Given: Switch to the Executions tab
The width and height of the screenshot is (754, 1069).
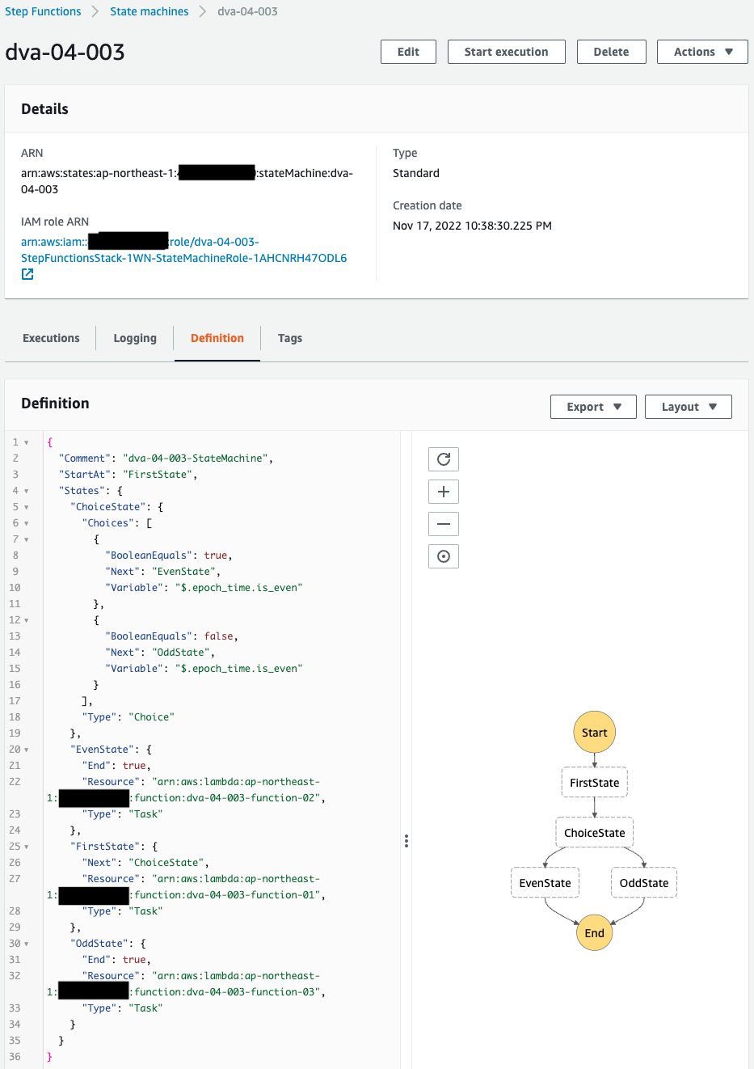Looking at the screenshot, I should point(50,337).
